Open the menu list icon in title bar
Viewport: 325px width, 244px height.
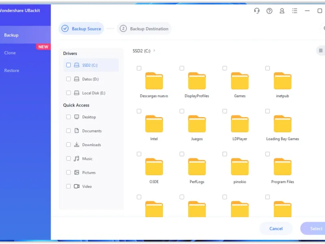[295, 11]
